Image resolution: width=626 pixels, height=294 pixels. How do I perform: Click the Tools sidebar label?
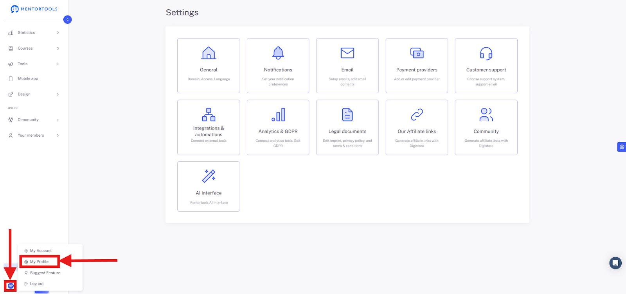(22, 64)
